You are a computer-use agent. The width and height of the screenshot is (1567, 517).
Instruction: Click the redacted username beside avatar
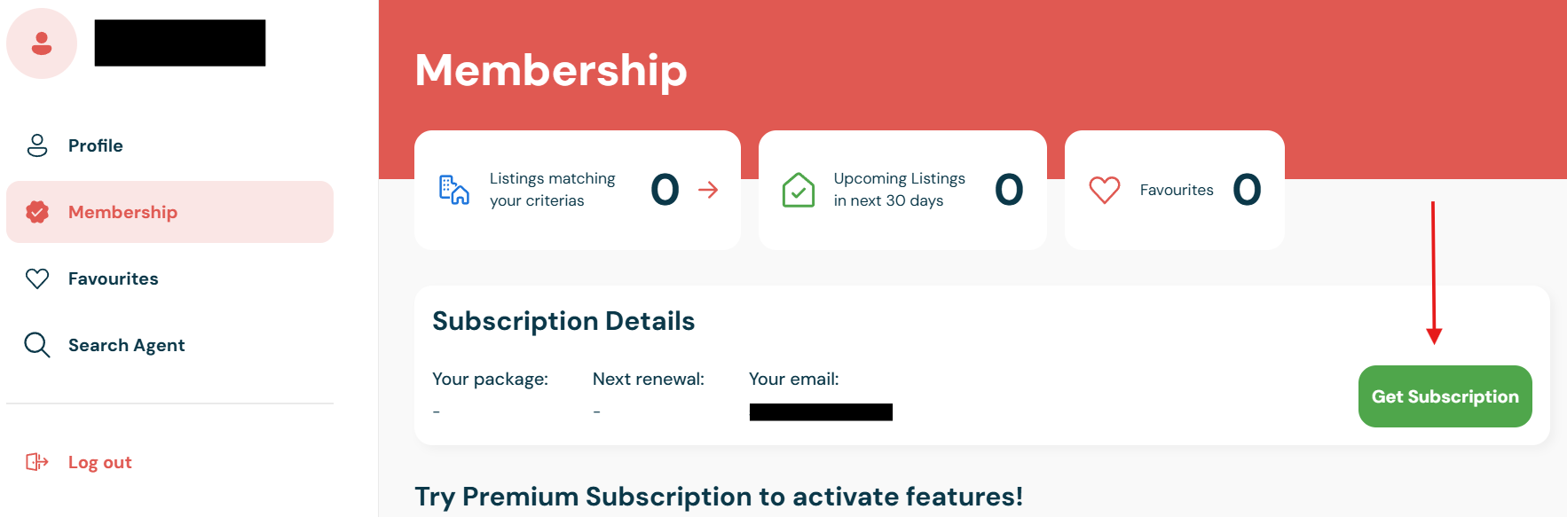coord(180,43)
